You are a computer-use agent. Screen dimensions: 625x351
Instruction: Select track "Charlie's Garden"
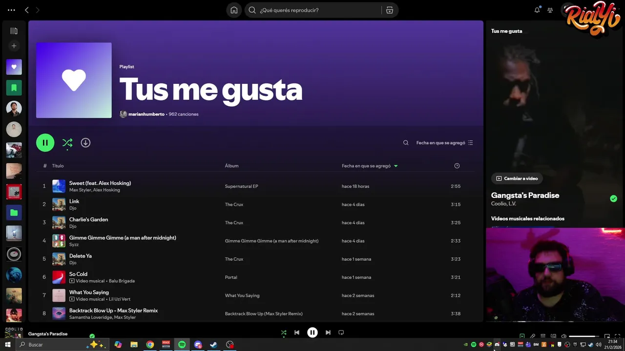point(88,219)
